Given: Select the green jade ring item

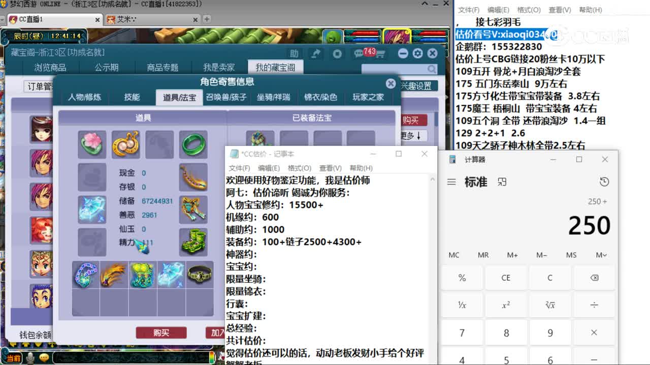Looking at the screenshot, I should [193, 144].
